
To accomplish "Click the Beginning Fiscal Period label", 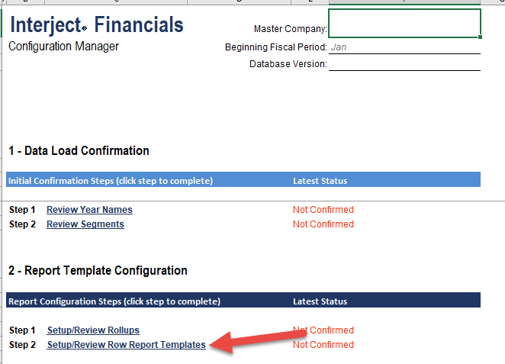I will tap(276, 47).
